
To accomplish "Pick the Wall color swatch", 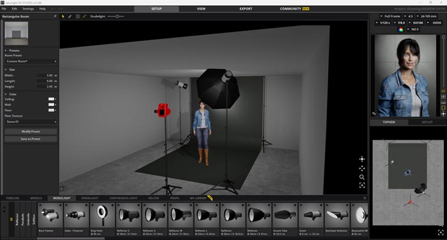I will pyautogui.click(x=51, y=105).
